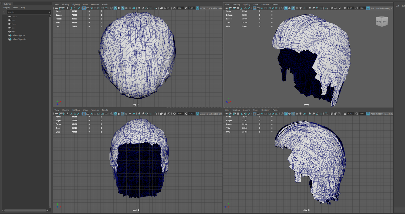Click Select Camera icon in side view panel
Viewport: 405px width, 214px height.
pos(227,114)
